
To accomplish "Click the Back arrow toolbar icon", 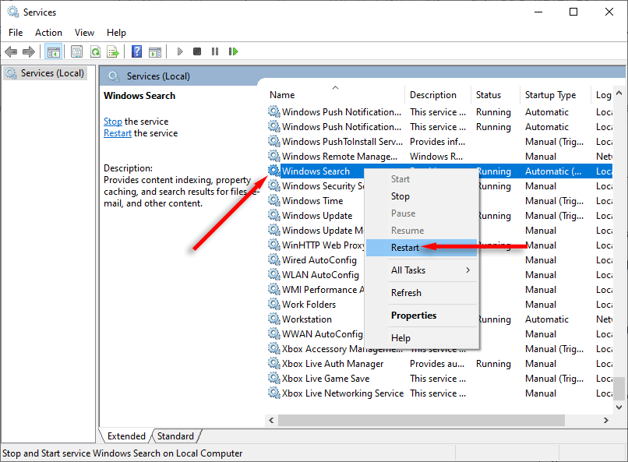I will click(x=11, y=51).
